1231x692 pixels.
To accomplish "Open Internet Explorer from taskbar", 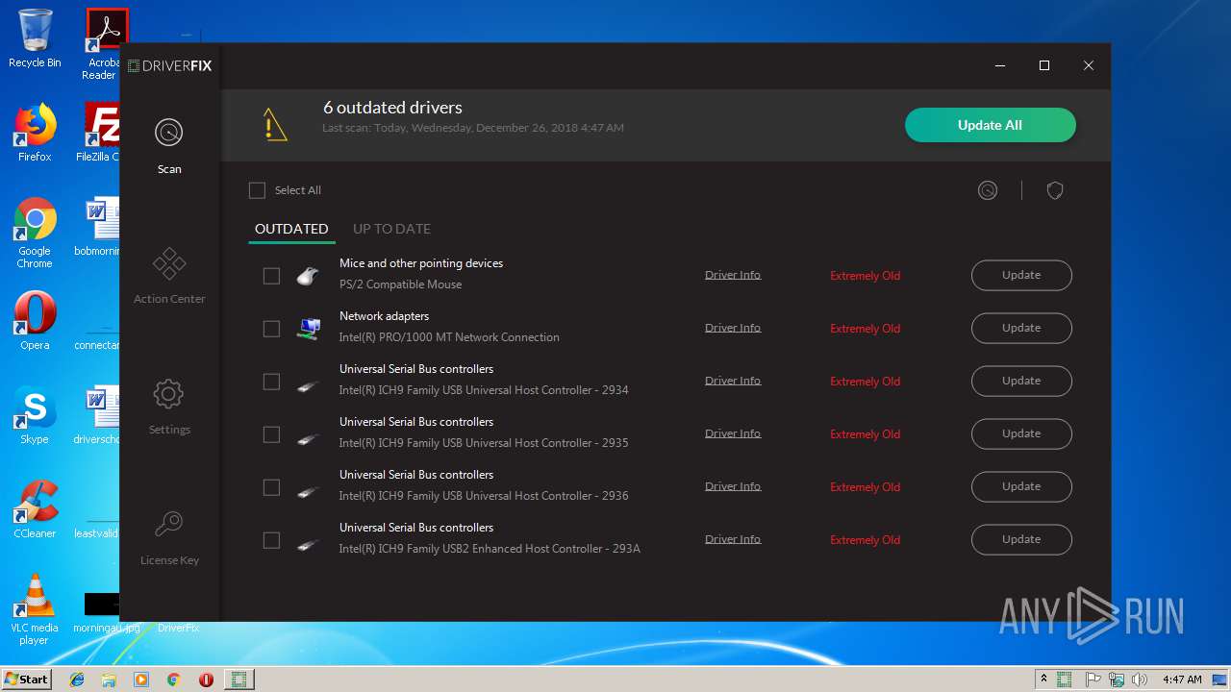I will pos(77,680).
